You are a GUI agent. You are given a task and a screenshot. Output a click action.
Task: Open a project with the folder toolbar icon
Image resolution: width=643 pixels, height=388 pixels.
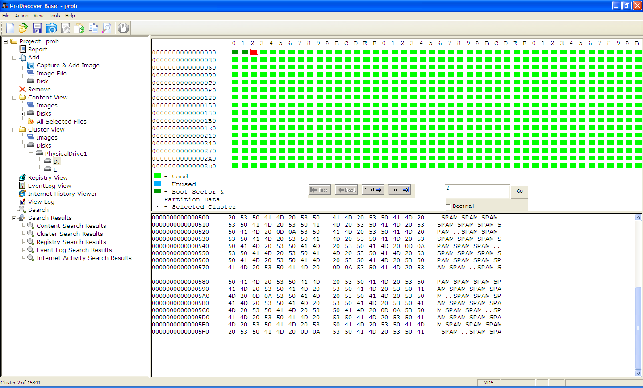point(23,28)
